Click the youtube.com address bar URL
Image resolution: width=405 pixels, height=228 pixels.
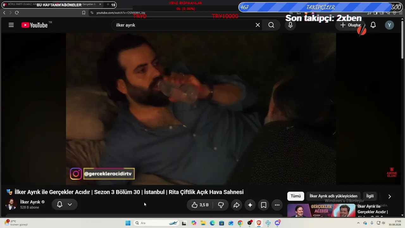tap(121, 13)
